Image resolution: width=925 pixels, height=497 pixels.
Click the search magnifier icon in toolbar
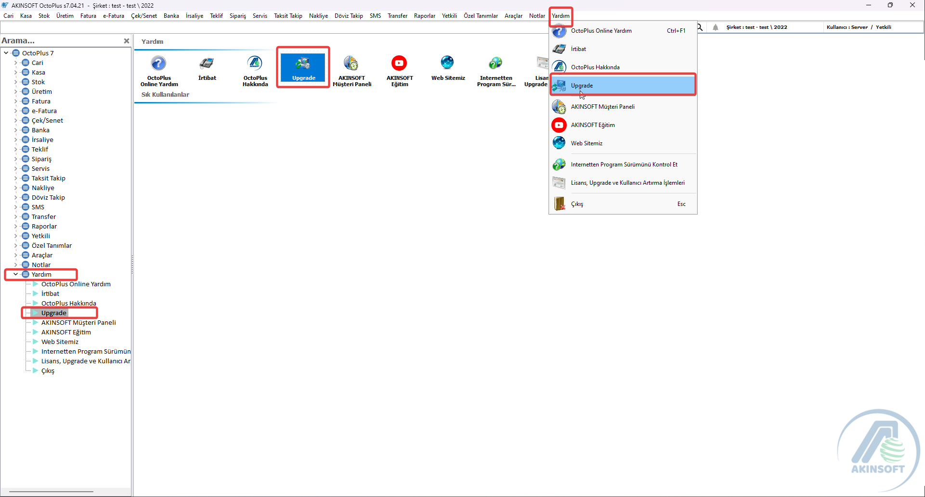pyautogui.click(x=700, y=27)
